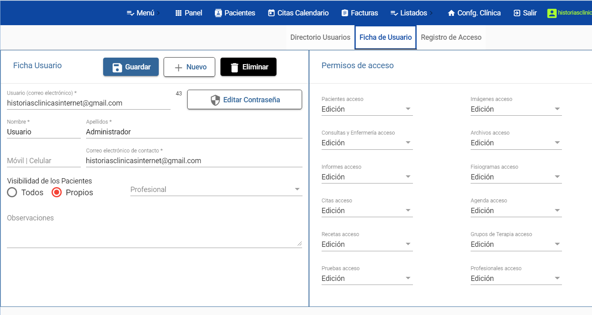Select the Propios visibility radio button
The width and height of the screenshot is (592, 315).
pos(57,192)
